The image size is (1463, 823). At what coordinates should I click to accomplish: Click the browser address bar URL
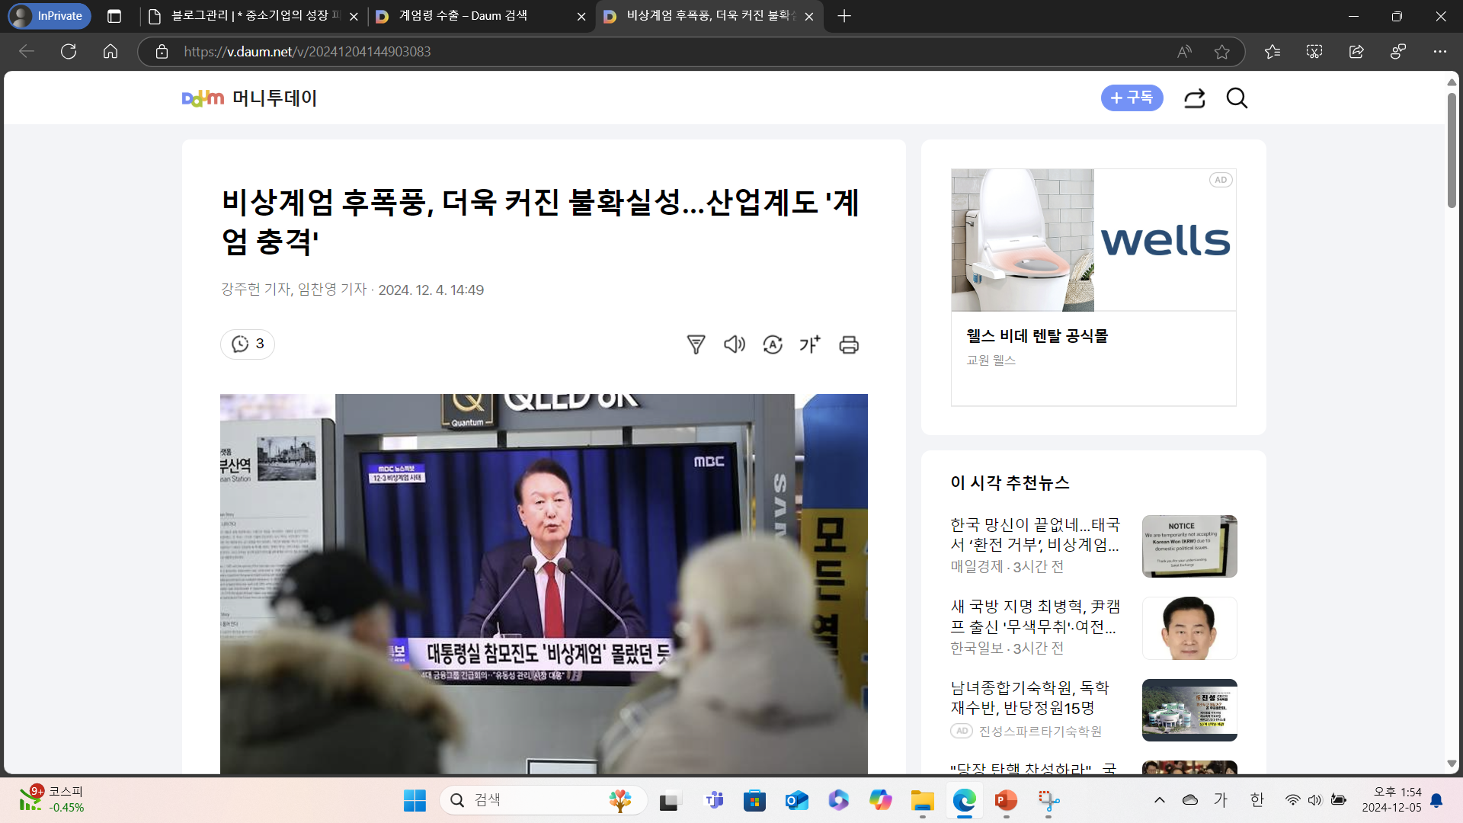point(307,52)
